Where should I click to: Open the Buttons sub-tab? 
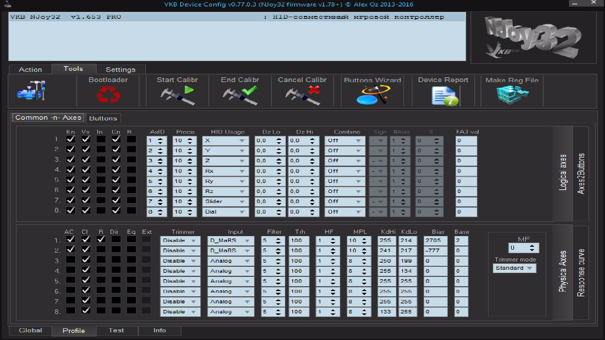tap(103, 118)
